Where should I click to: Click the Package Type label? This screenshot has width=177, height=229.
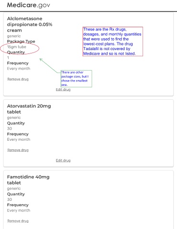pos(21,42)
